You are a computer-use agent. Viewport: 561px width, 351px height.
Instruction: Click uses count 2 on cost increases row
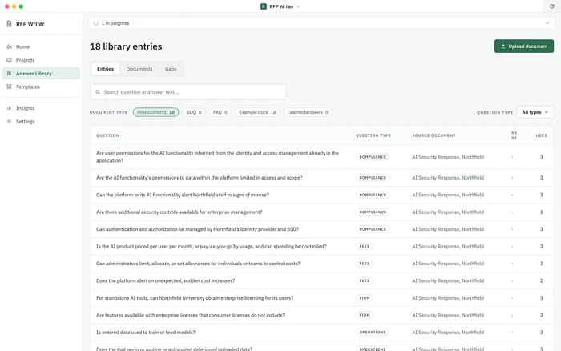coord(541,280)
